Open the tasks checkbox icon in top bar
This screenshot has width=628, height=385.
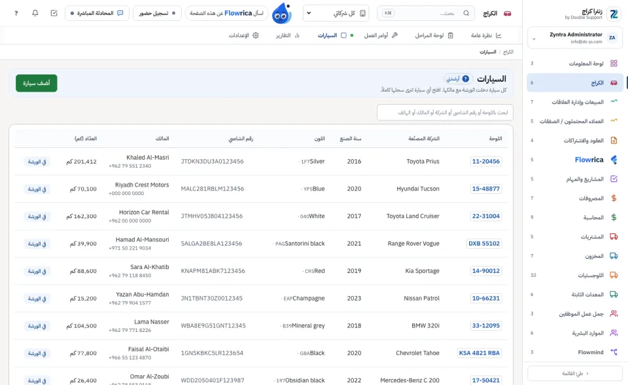[x=54, y=13]
